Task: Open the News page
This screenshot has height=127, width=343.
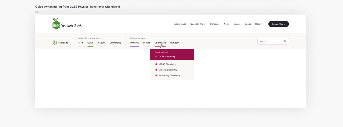Action: coord(227,24)
